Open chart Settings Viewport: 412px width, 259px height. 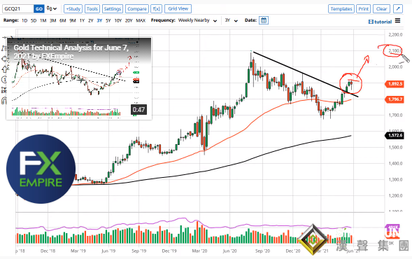click(113, 8)
